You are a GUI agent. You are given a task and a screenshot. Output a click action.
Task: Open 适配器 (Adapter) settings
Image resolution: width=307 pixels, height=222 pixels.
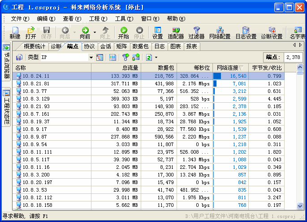point(176,33)
